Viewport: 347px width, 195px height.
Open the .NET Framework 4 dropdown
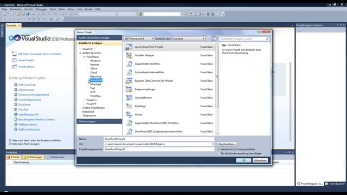pyautogui.click(x=139, y=38)
